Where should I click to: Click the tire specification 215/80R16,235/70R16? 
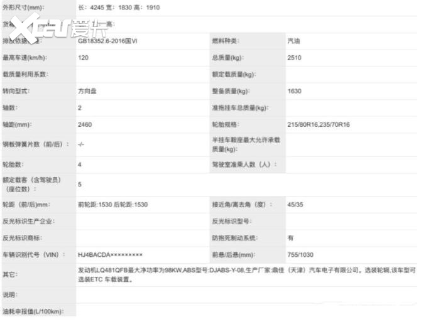coord(319,124)
